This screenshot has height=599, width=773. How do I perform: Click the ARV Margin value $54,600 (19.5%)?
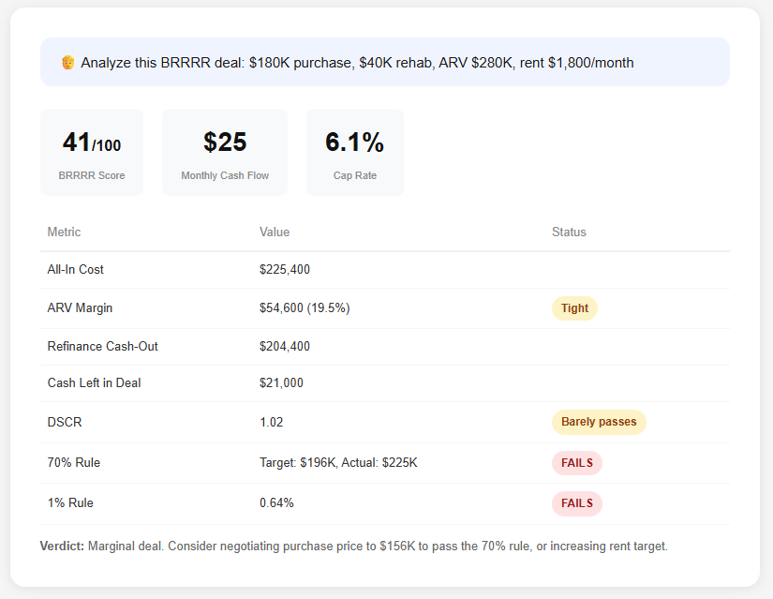coord(305,307)
